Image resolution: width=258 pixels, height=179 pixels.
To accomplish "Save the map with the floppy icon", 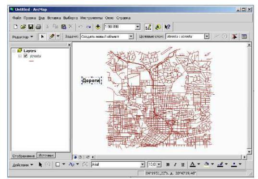I will [x=31, y=27].
